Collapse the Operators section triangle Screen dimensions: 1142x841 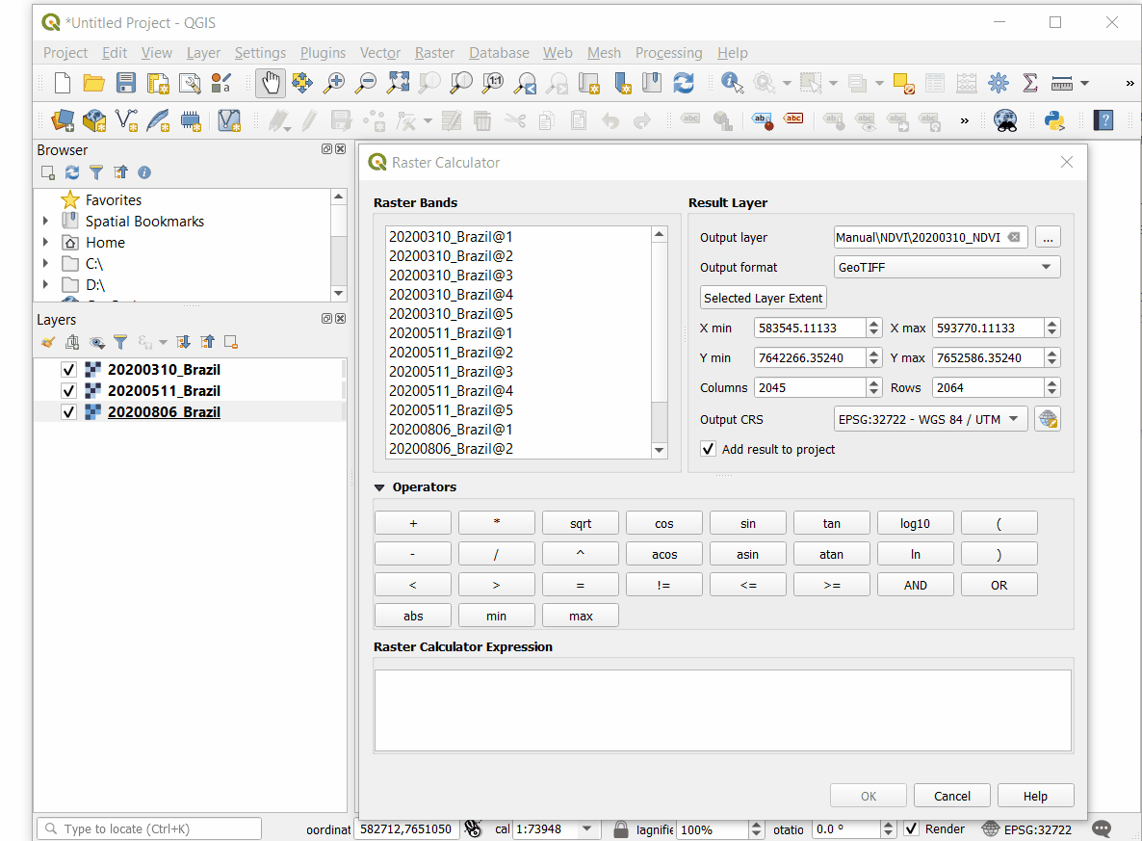click(379, 487)
